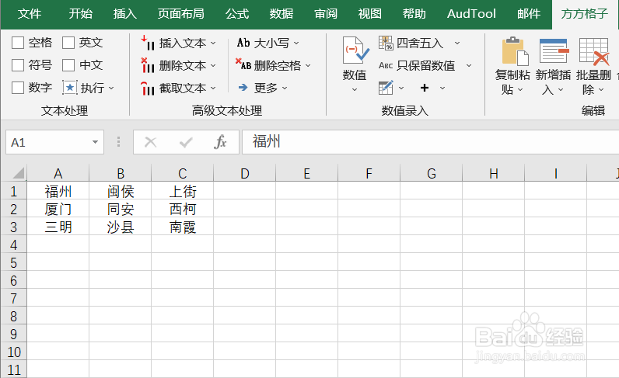This screenshot has height=378, width=619.
Task: Switch to the 审阅 tab
Action: (x=326, y=14)
